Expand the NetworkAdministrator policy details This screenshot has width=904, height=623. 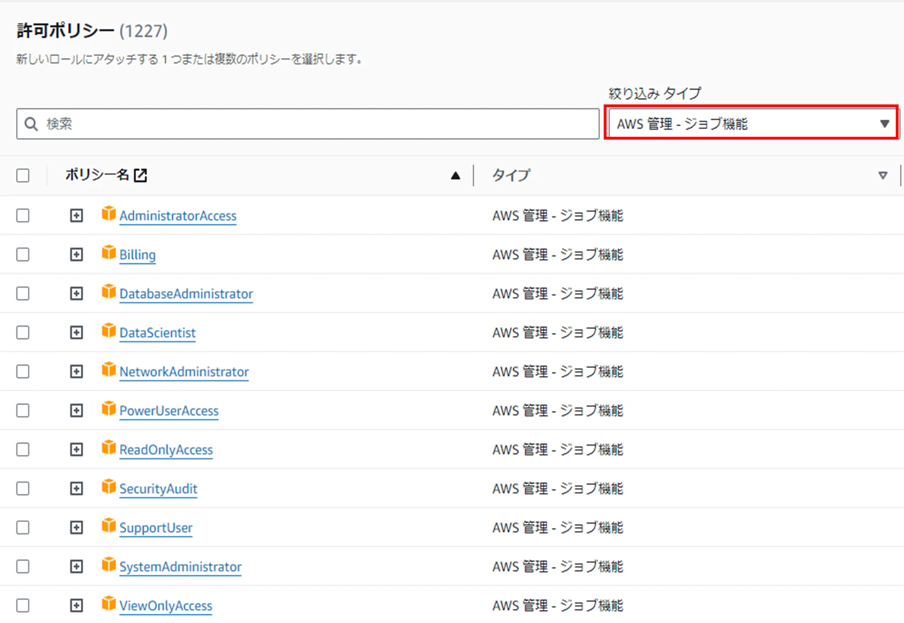point(77,371)
